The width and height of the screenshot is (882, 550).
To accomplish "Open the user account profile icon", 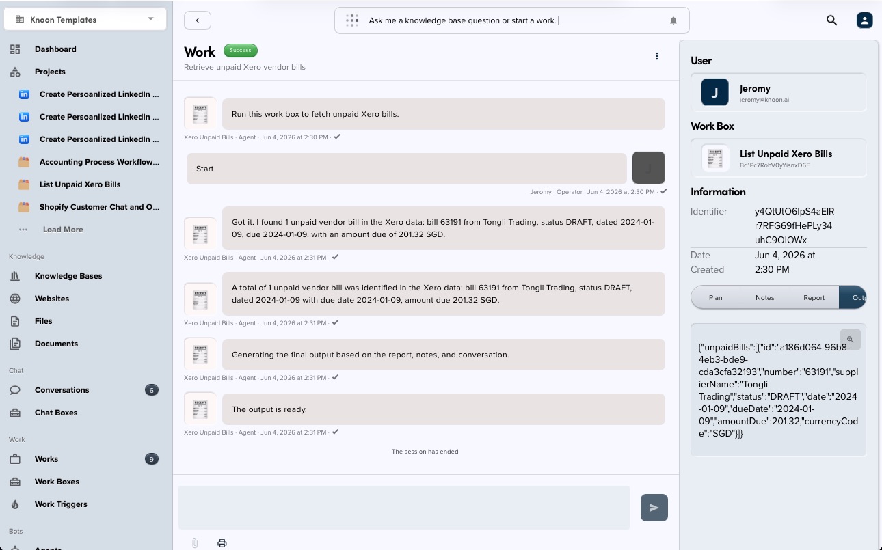I will [x=865, y=20].
